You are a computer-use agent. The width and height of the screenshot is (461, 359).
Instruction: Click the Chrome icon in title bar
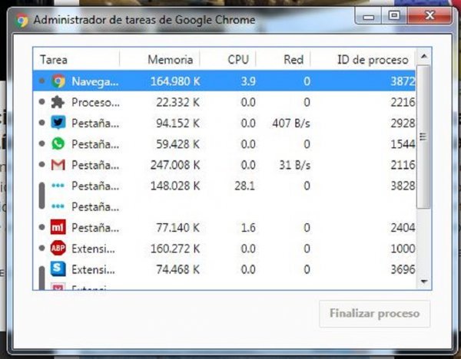pos(22,19)
